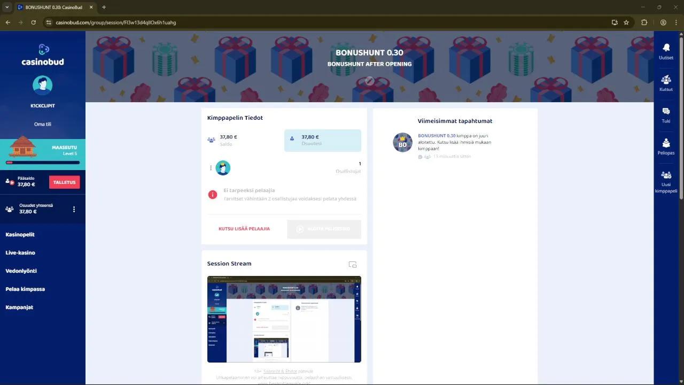This screenshot has width=684, height=385.
Task: Open the tab search dropdown
Action: pos(7,7)
